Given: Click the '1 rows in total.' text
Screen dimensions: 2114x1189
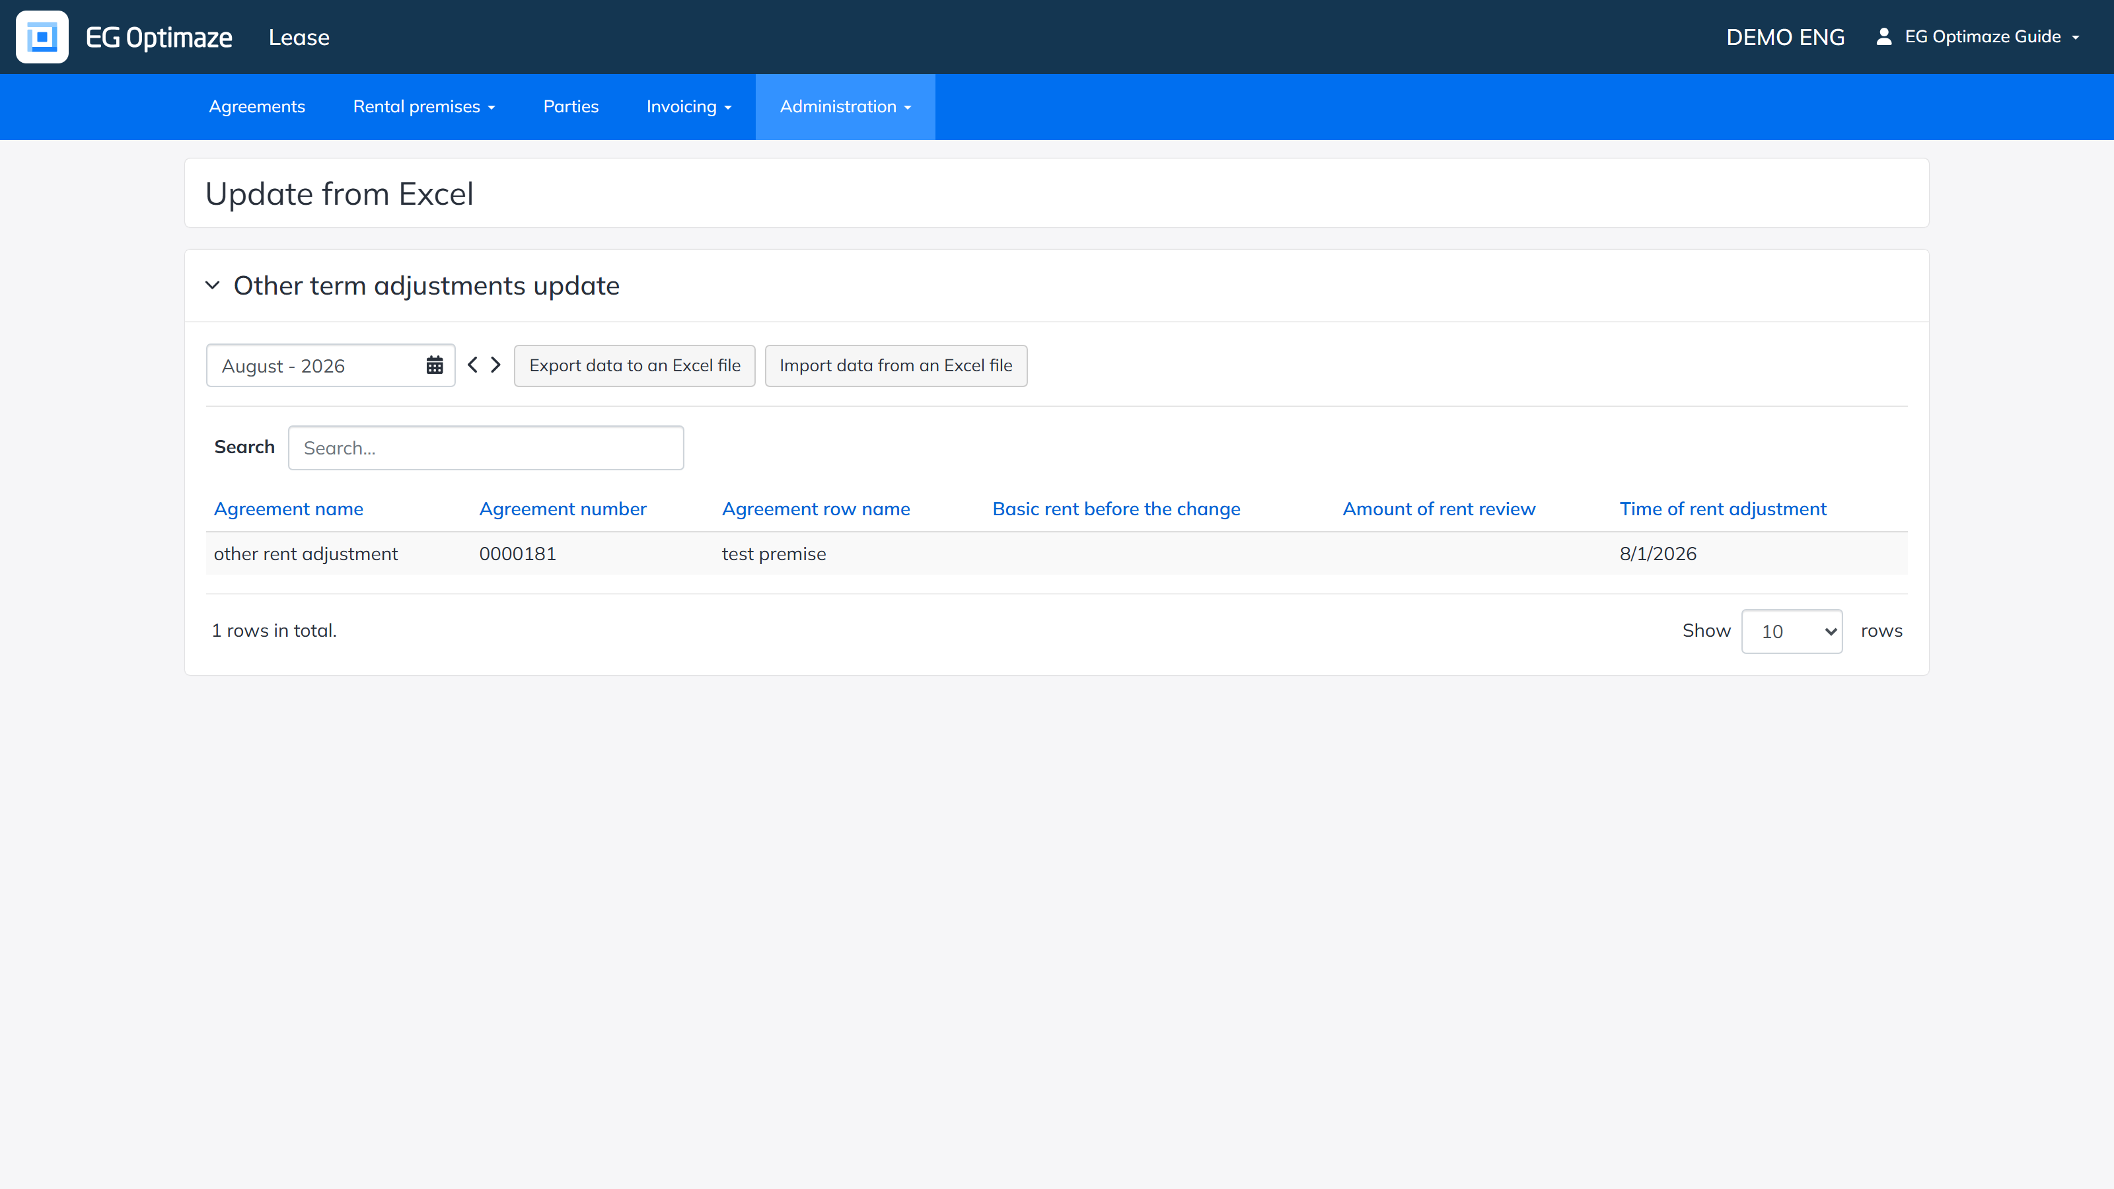Looking at the screenshot, I should point(274,630).
